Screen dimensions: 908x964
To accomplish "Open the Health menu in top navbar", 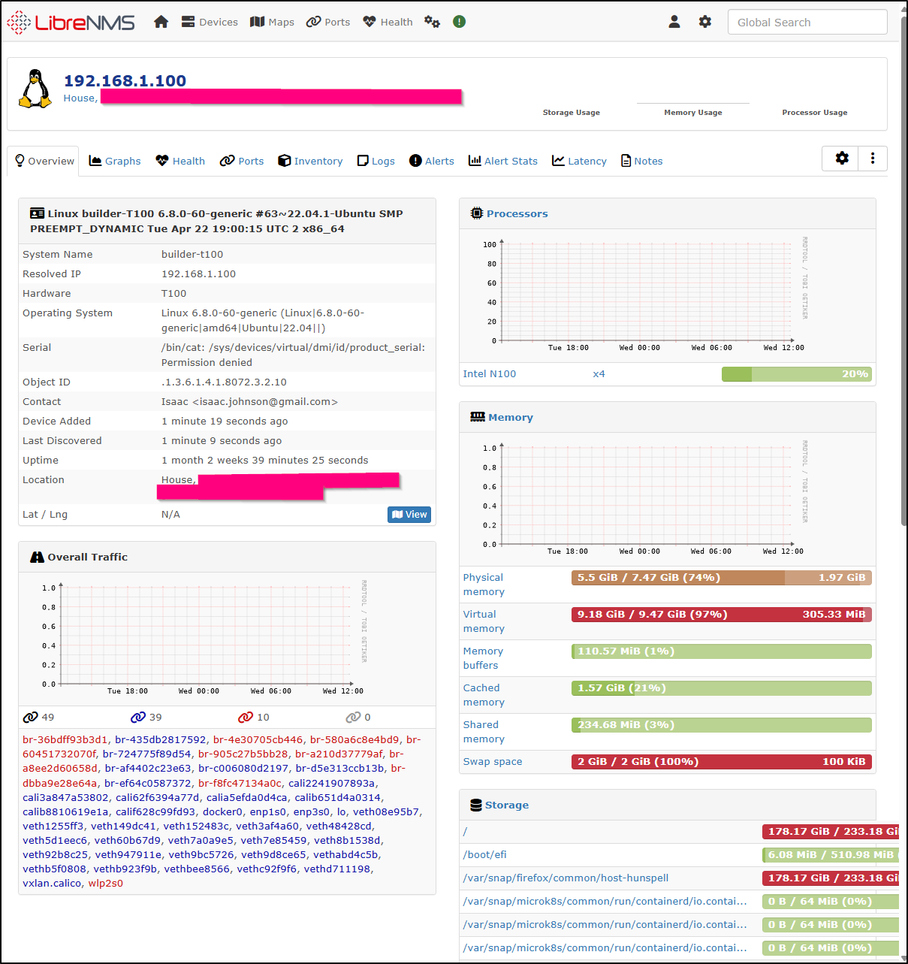I will pyautogui.click(x=388, y=22).
